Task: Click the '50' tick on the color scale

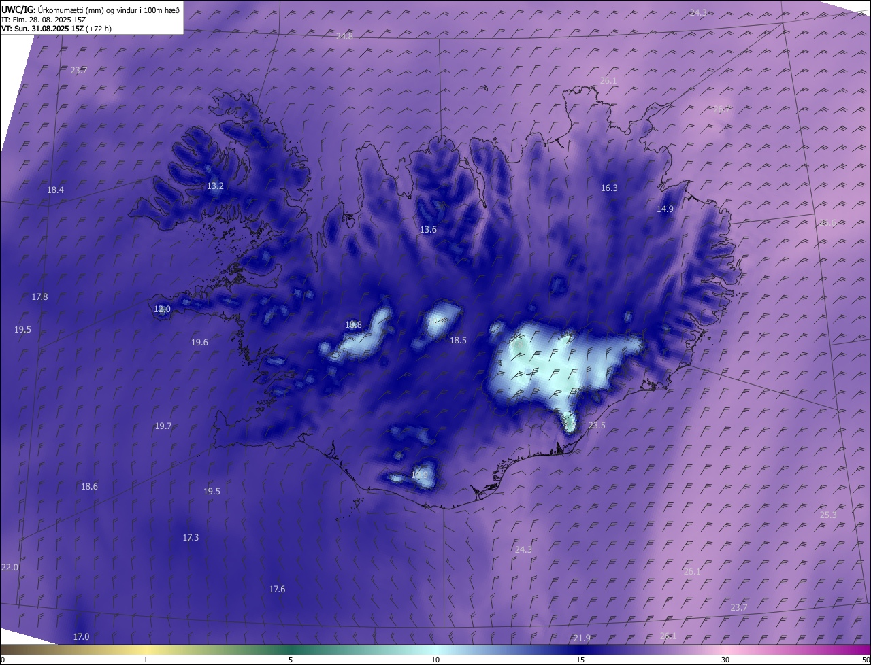Action: tap(866, 660)
